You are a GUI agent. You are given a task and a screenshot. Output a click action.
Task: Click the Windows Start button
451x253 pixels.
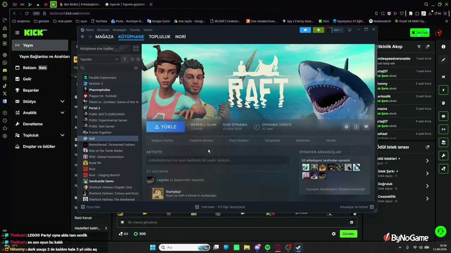[153, 247]
